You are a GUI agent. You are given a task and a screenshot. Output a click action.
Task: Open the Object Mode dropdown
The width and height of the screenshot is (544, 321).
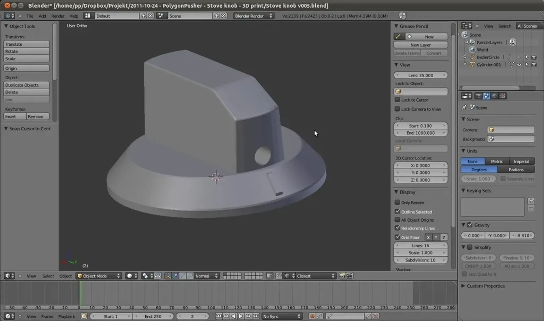tap(99, 276)
